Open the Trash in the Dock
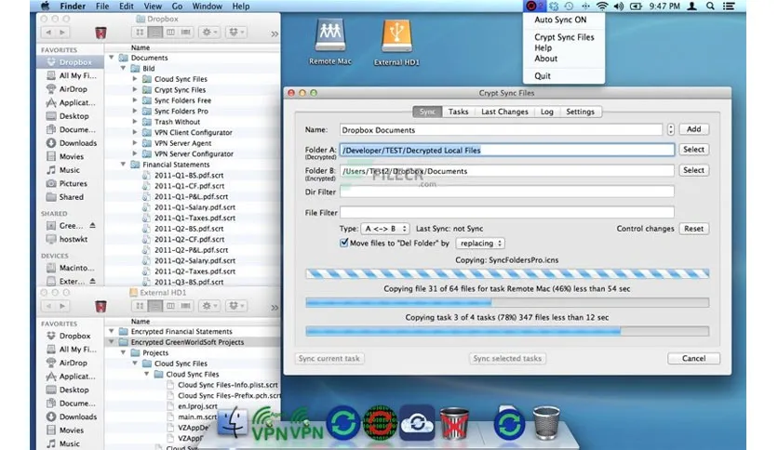This screenshot has height=450, width=778. [x=546, y=422]
